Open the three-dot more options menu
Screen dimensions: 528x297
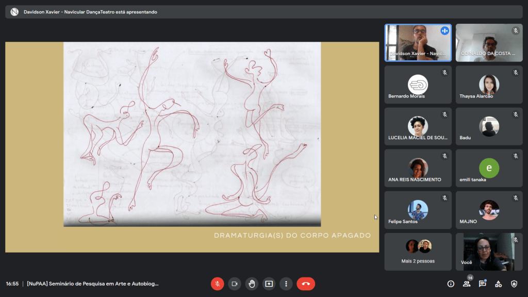(x=286, y=284)
